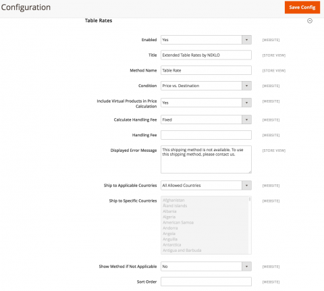Click the Save Config button
Viewport: 324px width, 291px height.
point(302,7)
